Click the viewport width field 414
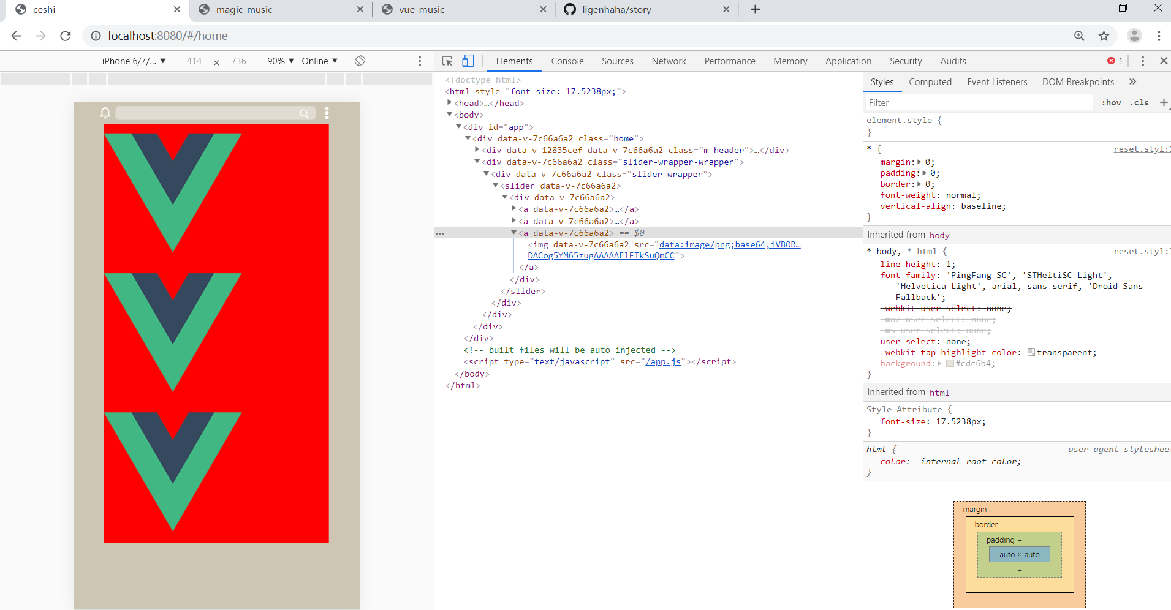Viewport: 1171px width, 610px height. [x=194, y=61]
